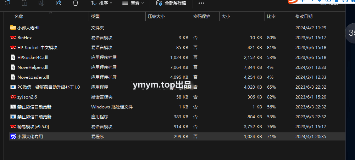
Task: Click the 2024/4/1 20:35 date cell
Action: 311,137
